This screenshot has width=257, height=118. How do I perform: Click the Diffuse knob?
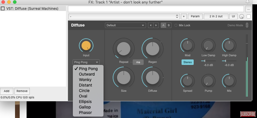pos(152,77)
